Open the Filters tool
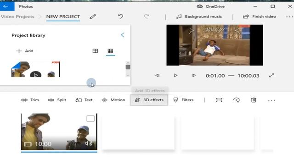Screen dimensions: 294x165 (183, 100)
